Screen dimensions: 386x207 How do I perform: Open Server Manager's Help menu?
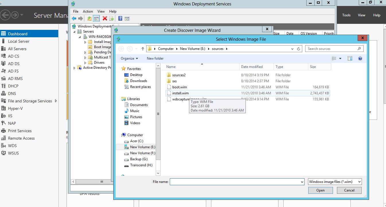tap(377, 15)
